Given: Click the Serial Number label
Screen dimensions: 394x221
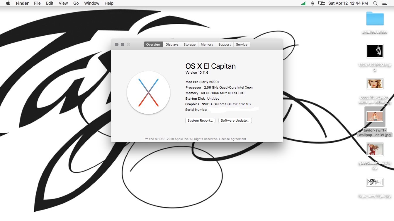Looking at the screenshot, I should tap(196, 110).
